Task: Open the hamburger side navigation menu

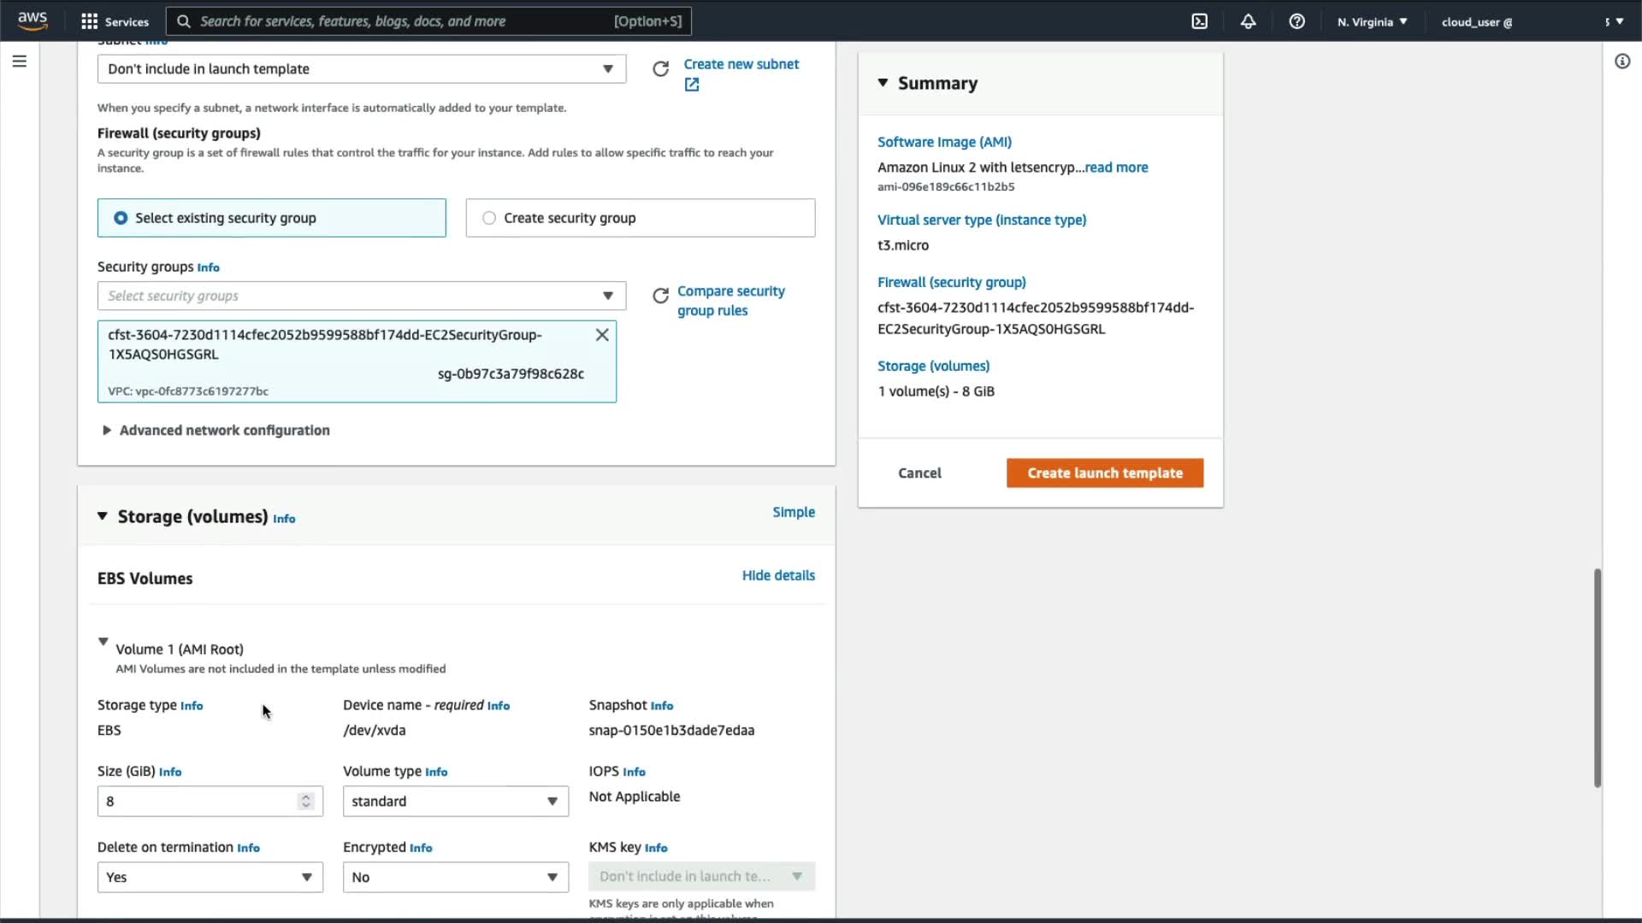Action: pyautogui.click(x=20, y=62)
